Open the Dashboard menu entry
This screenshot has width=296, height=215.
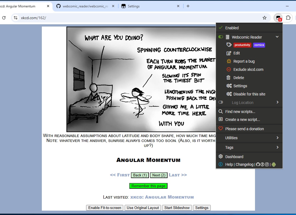point(234,157)
